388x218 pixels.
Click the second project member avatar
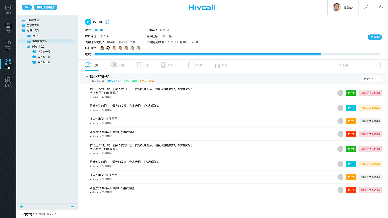click(x=108, y=48)
